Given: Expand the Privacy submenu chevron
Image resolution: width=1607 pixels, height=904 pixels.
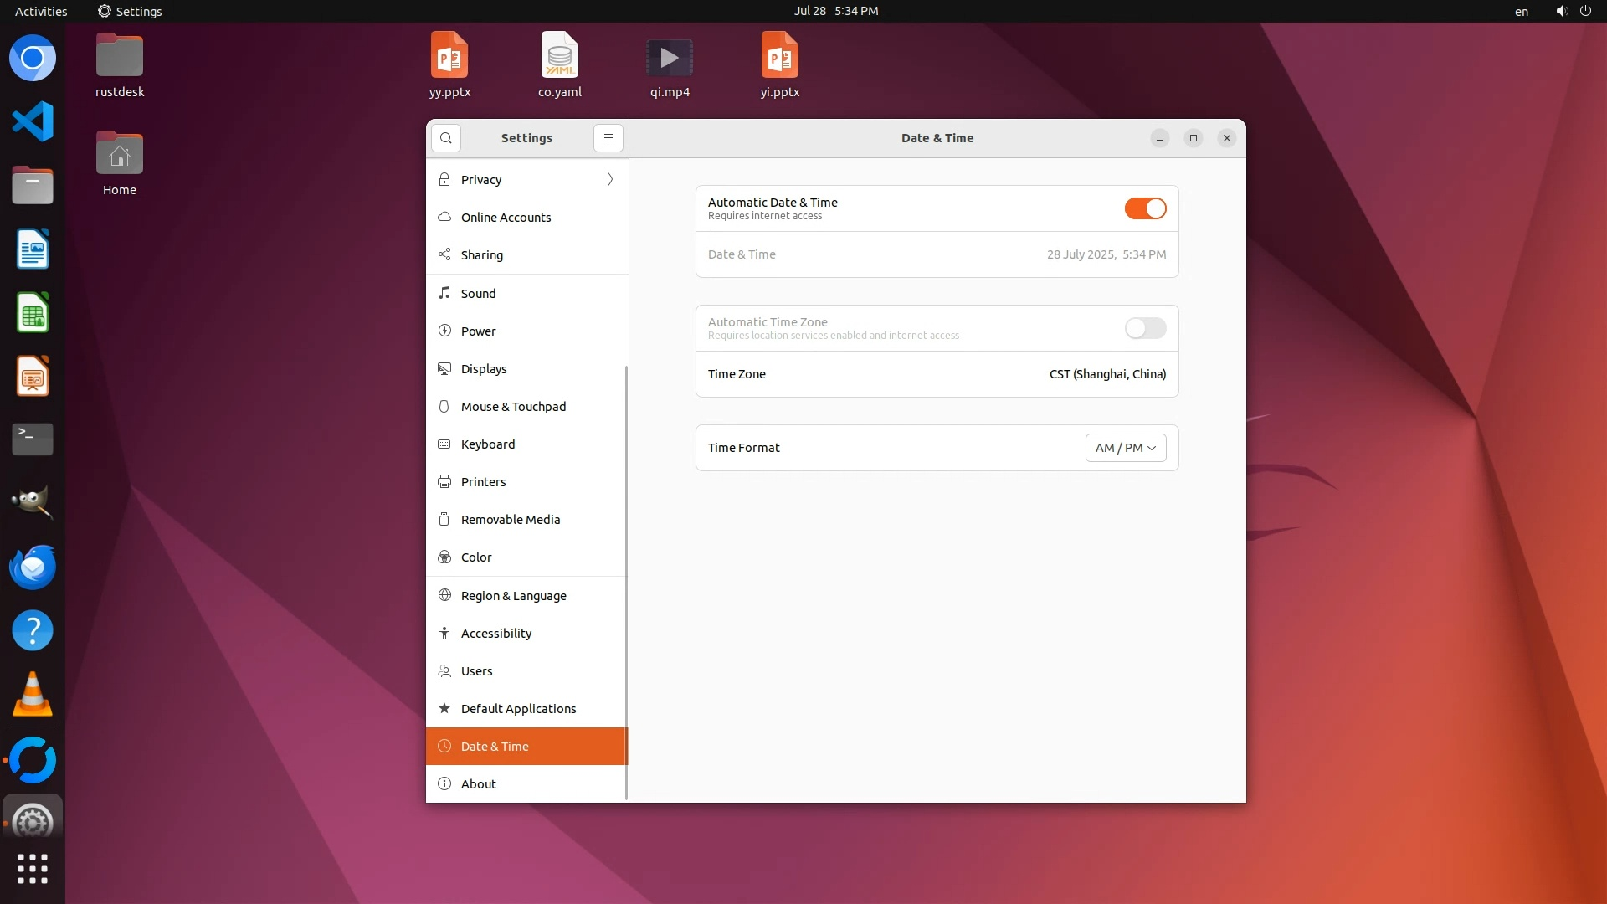Looking at the screenshot, I should point(610,180).
